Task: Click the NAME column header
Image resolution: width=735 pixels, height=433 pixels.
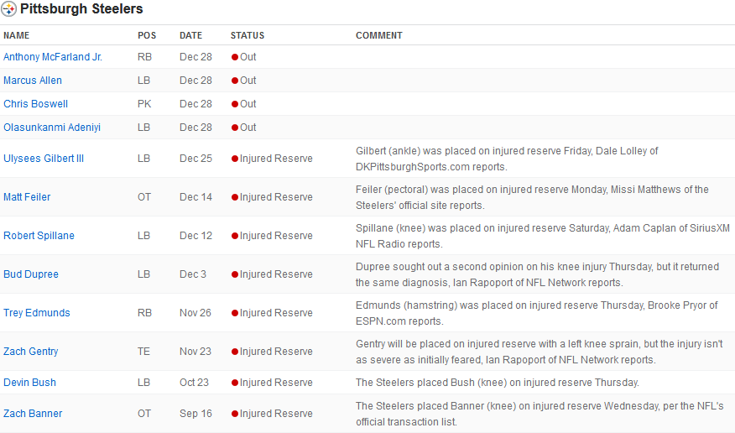Action: [17, 35]
